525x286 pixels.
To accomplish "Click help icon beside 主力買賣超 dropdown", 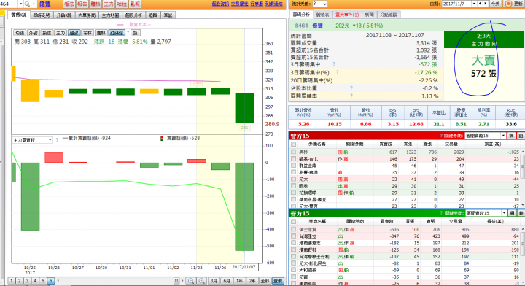I will pos(57,139).
